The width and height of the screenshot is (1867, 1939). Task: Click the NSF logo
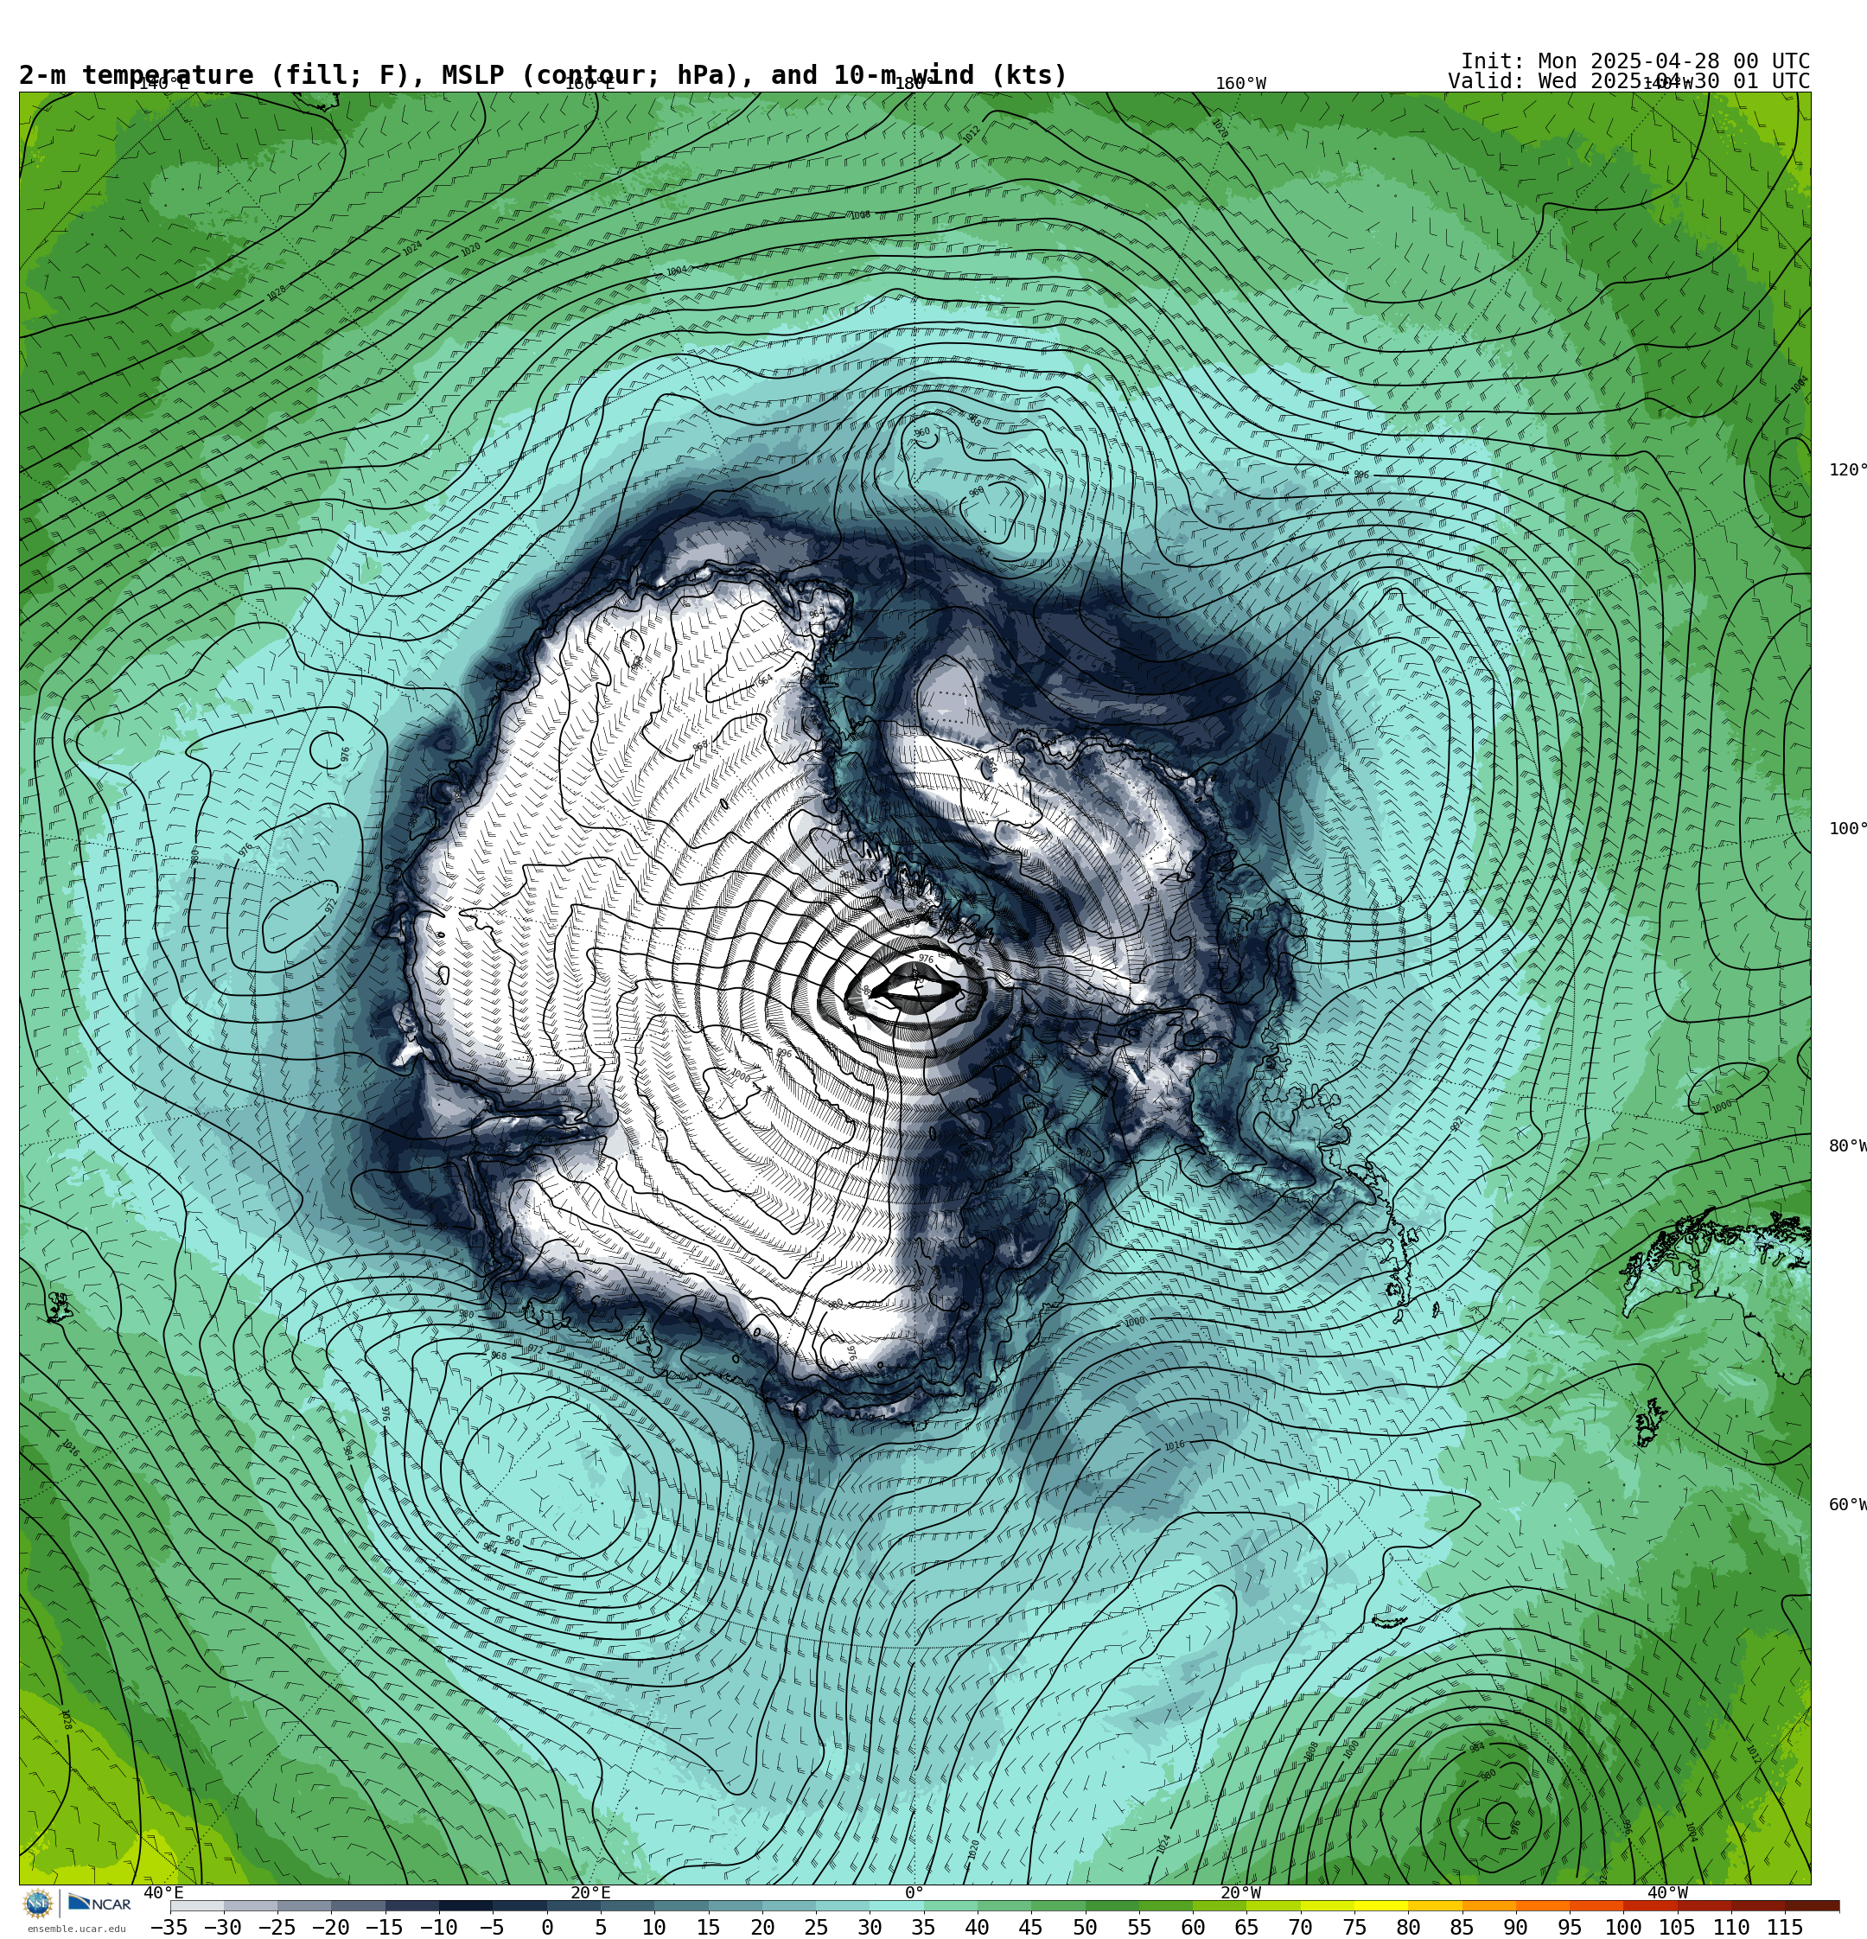(x=37, y=1904)
